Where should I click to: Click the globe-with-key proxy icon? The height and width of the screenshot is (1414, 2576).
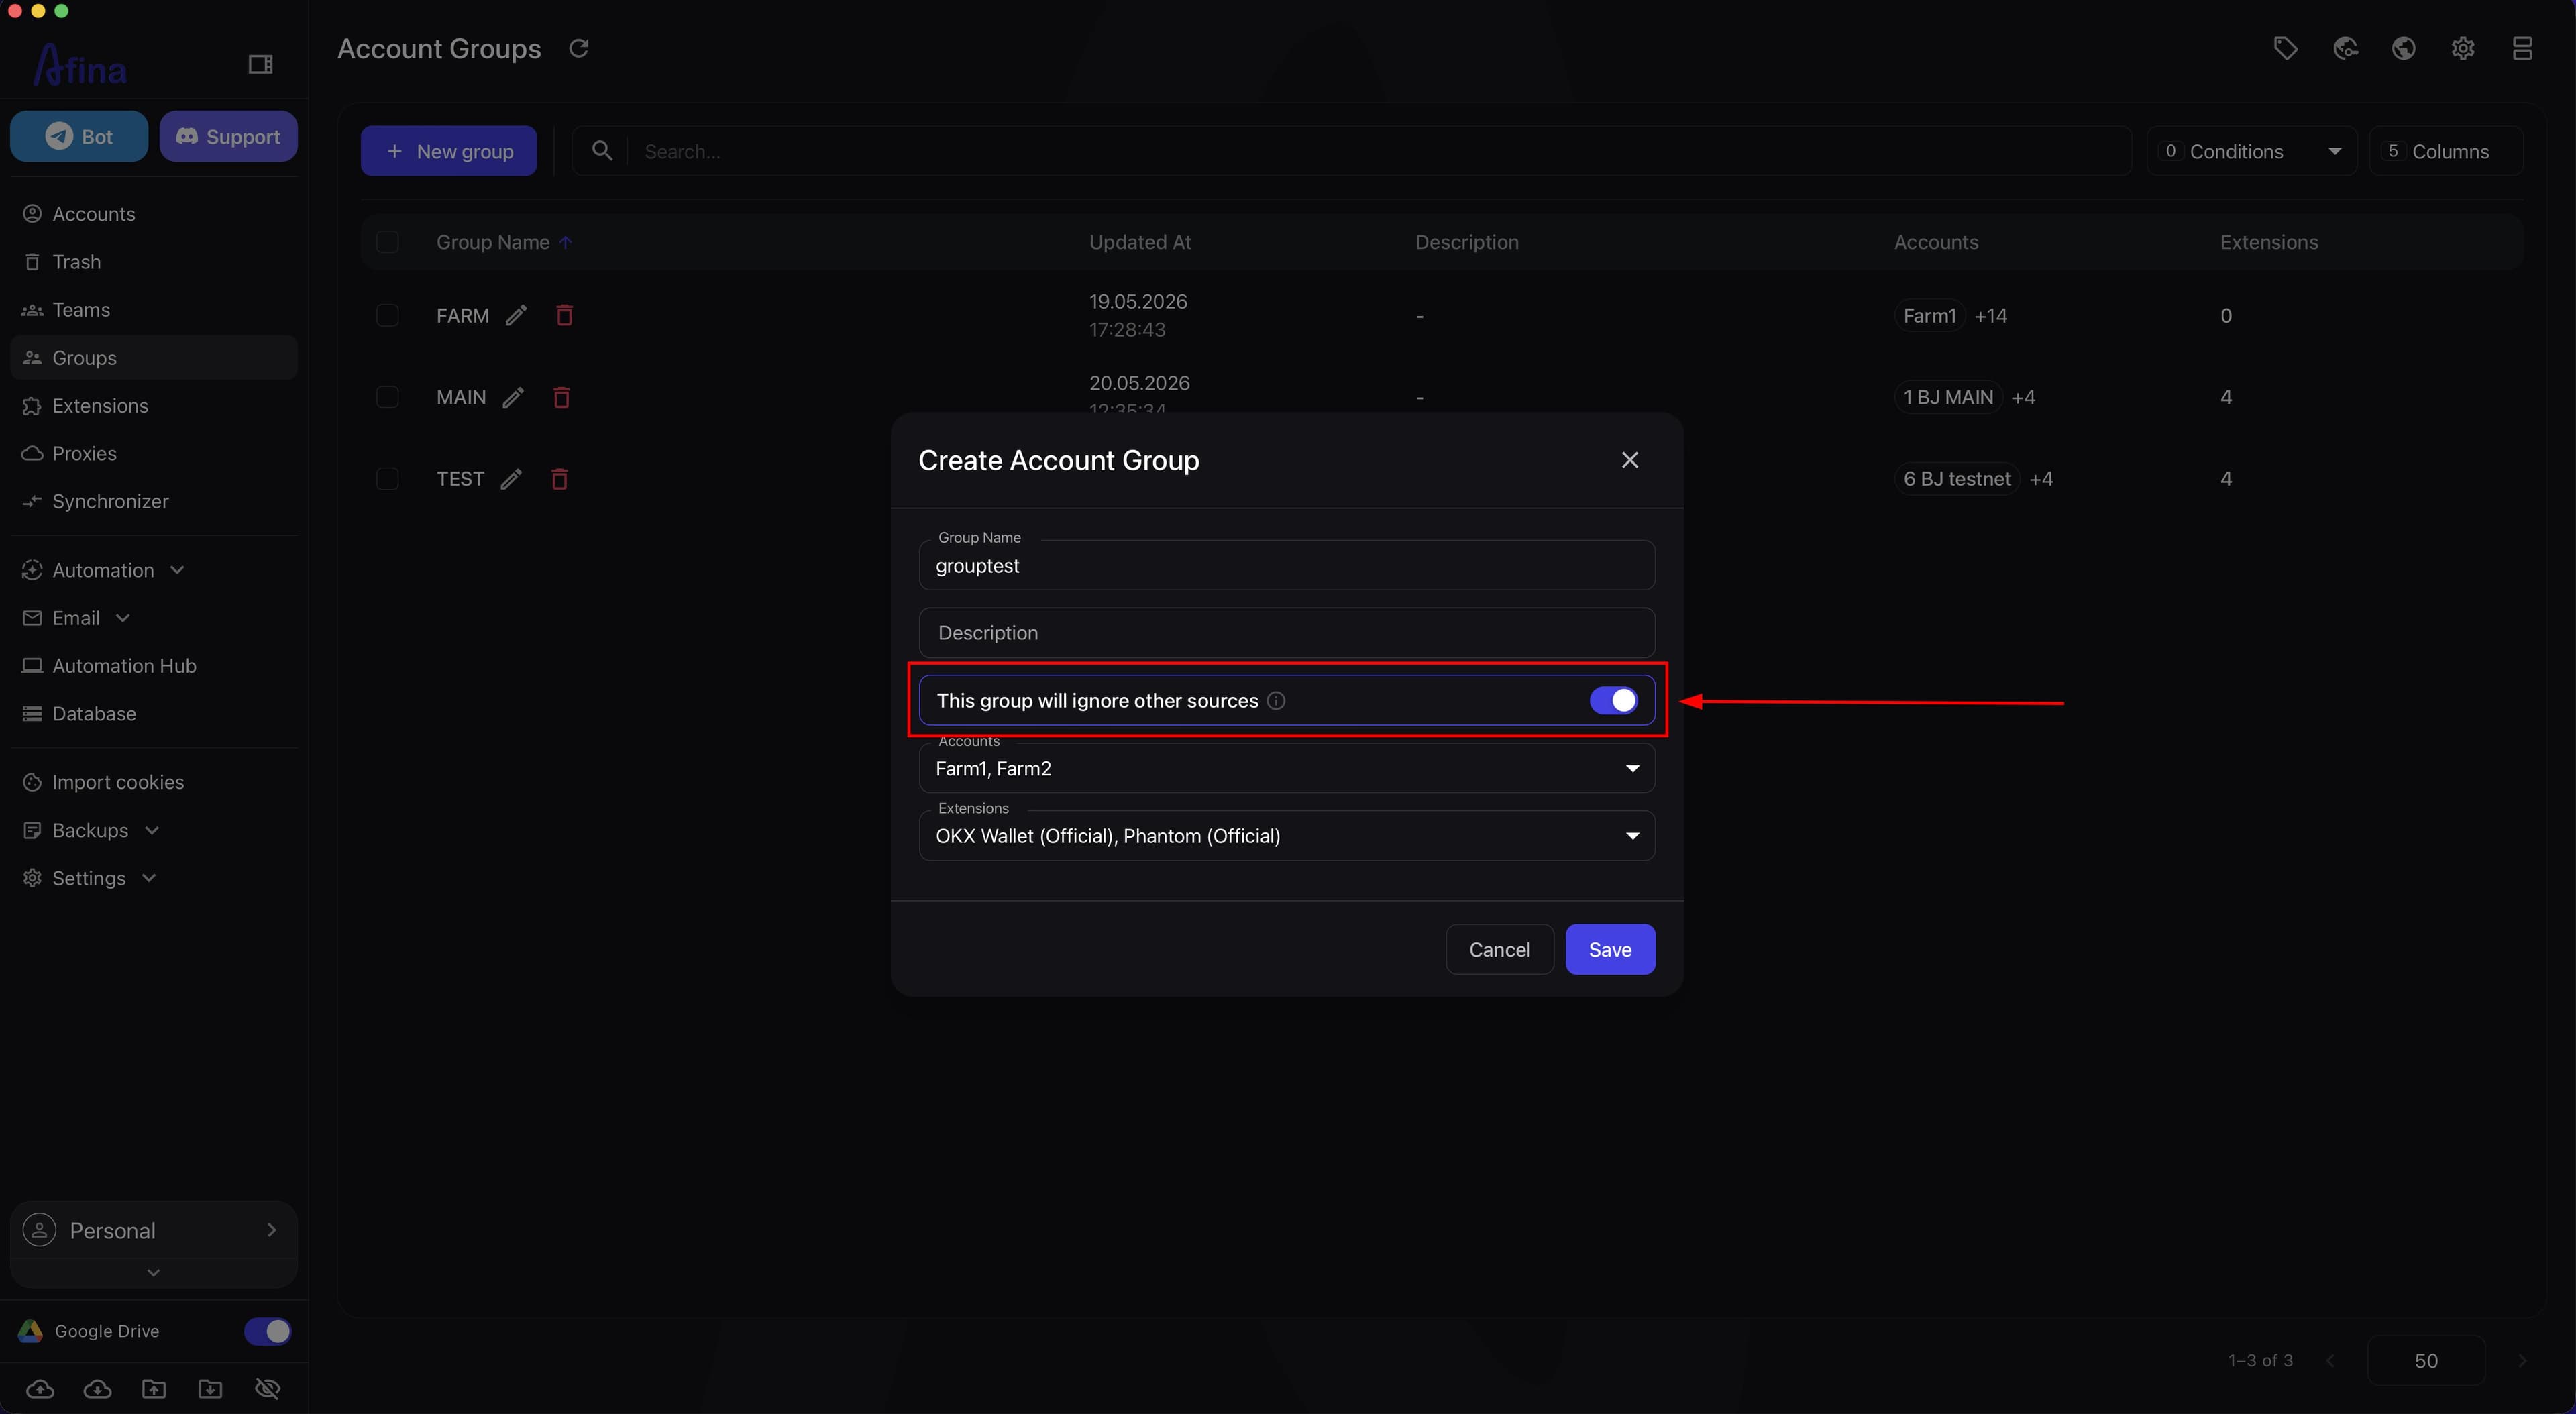pos(2345,48)
